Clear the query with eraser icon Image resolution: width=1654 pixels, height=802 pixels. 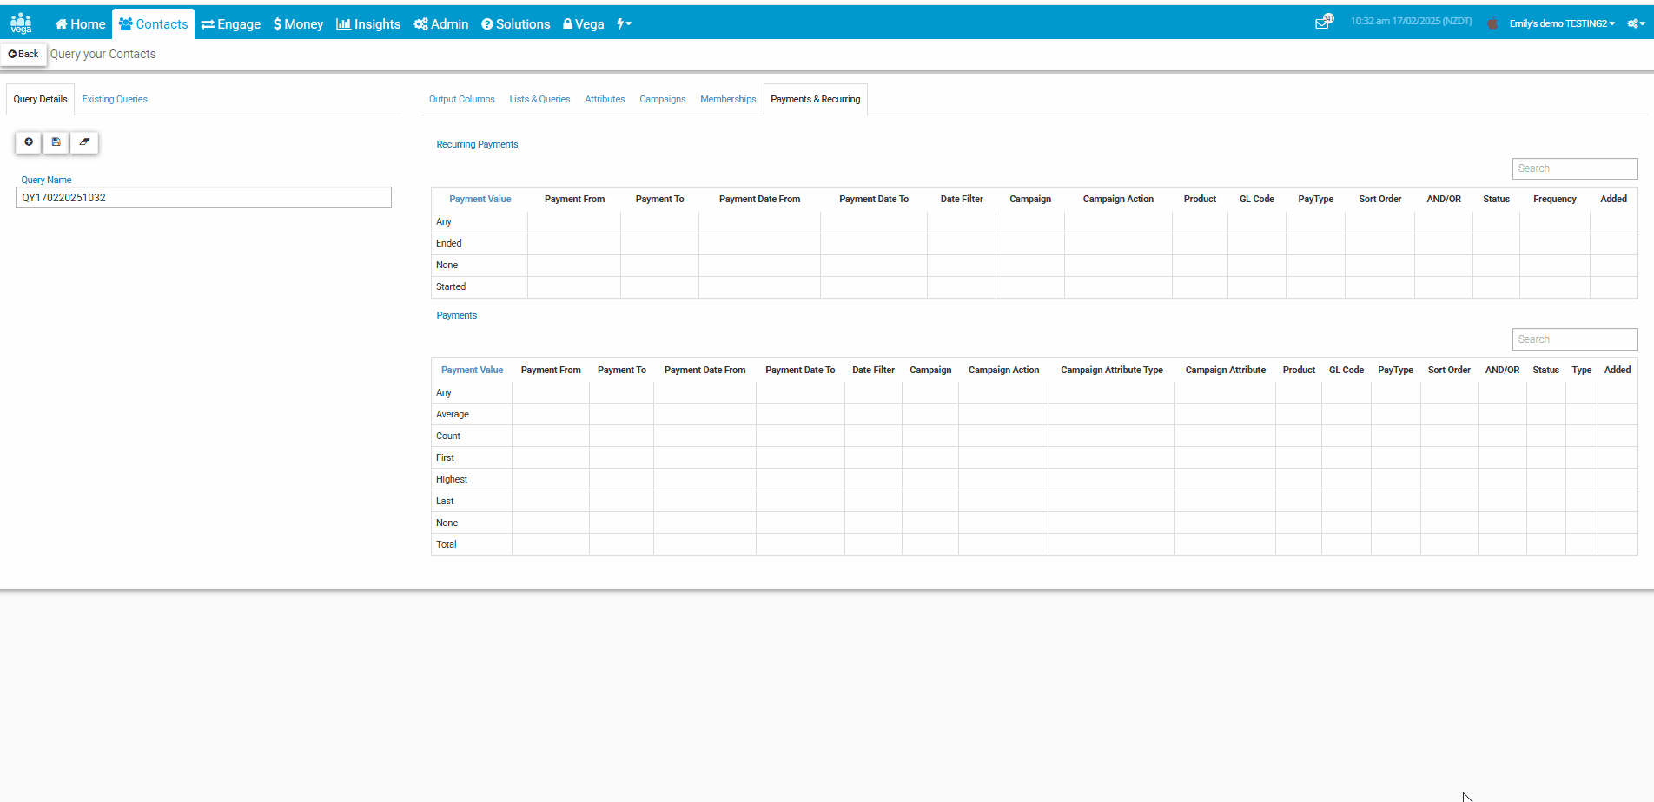tap(84, 142)
